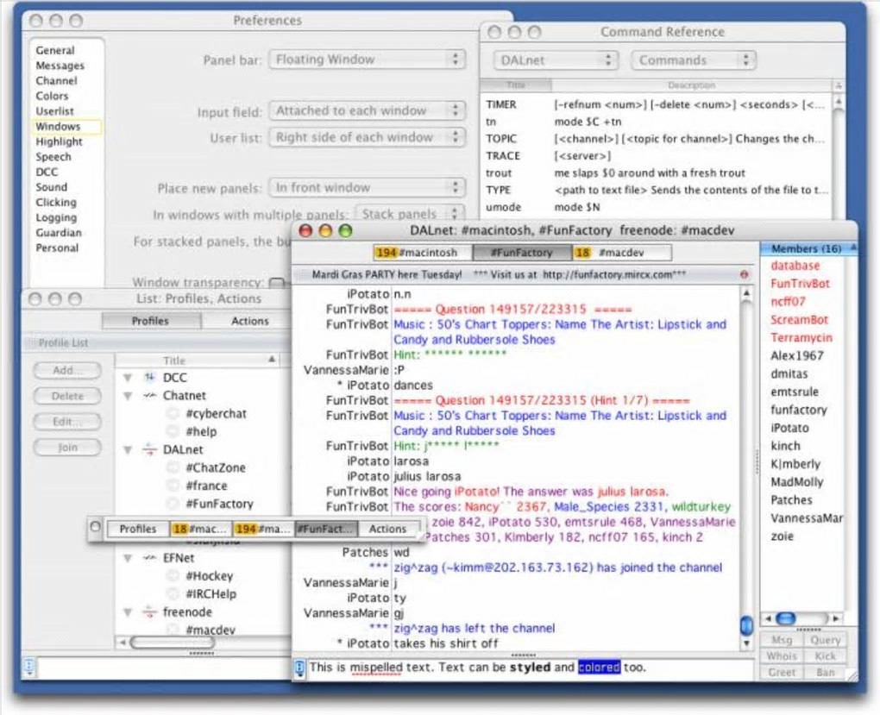The height and width of the screenshot is (715, 880).
Task: Click the Members list horizontal scrollbar thumb
Action: [x=785, y=619]
